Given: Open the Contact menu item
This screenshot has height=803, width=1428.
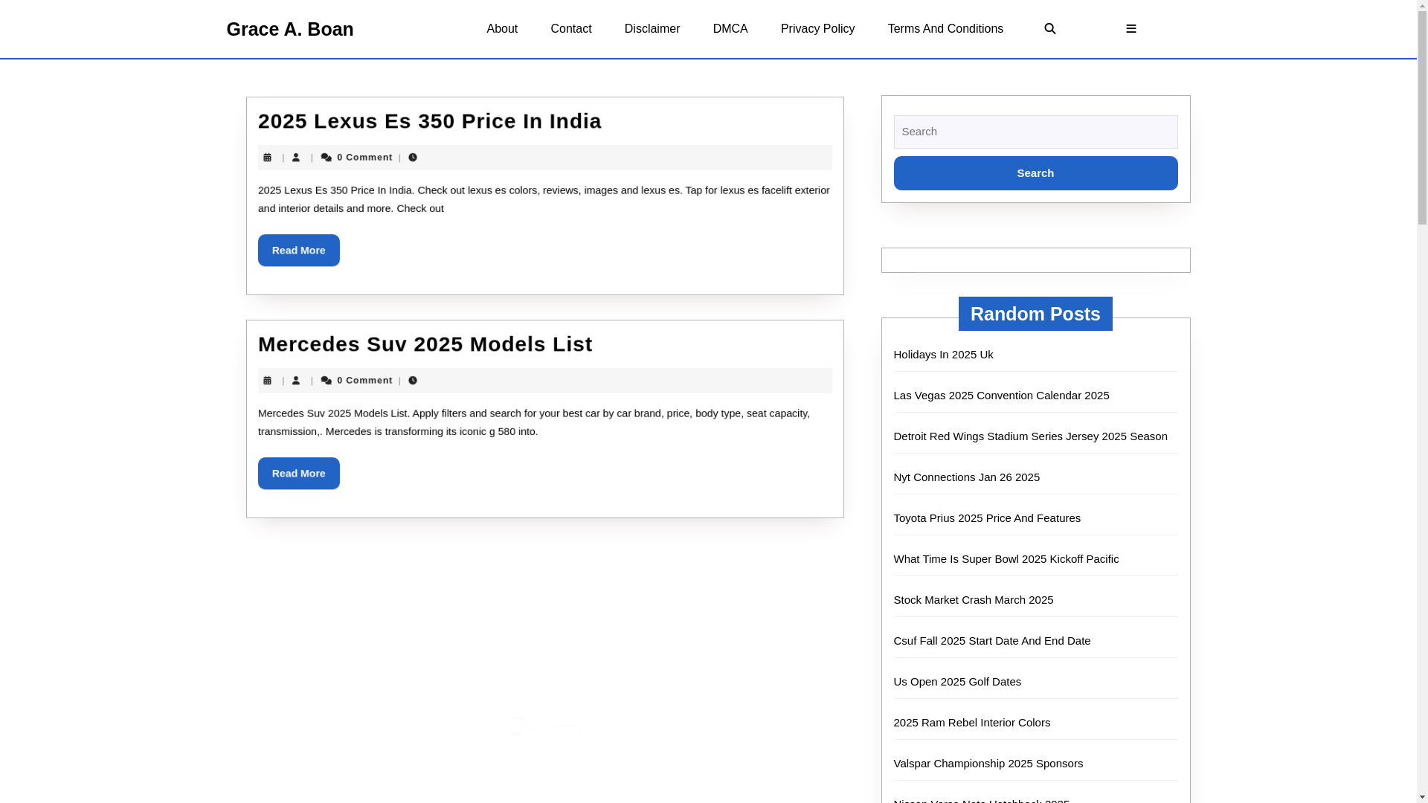Looking at the screenshot, I should point(570,28).
